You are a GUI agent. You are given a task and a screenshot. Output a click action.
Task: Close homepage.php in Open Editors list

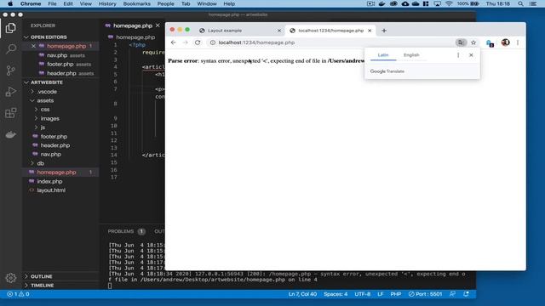33,46
